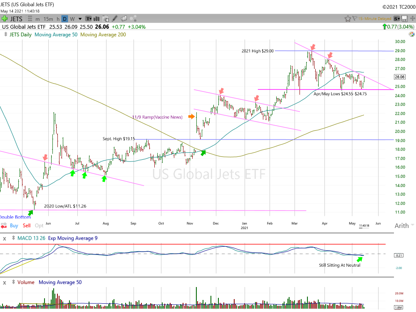The height and width of the screenshot is (312, 416).
Task: Select the pencil drawing tools icon
Action: click(115, 19)
